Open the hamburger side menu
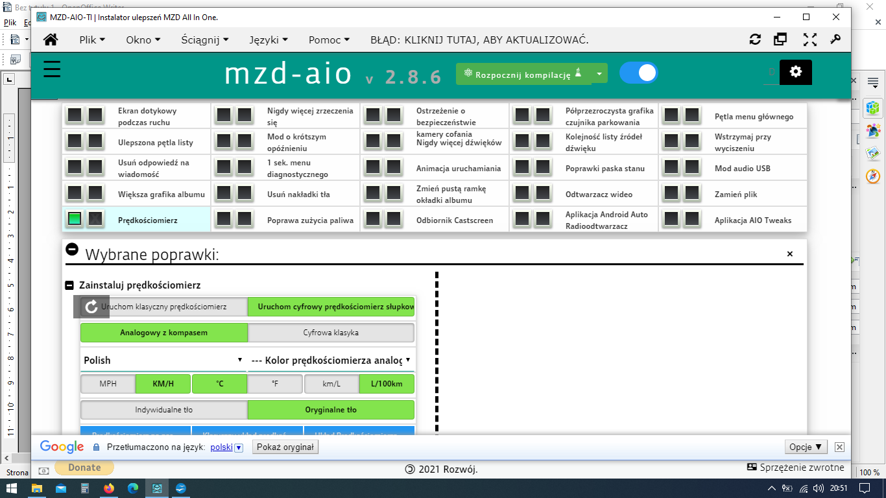 coord(52,69)
